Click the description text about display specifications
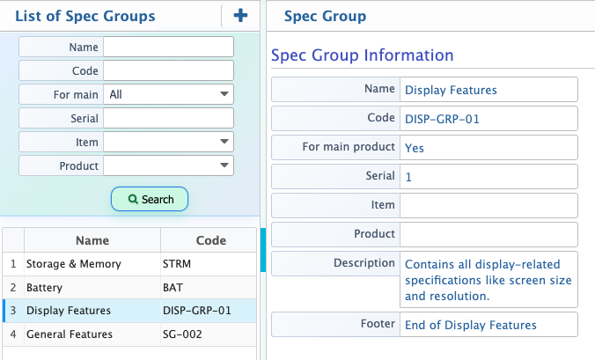The image size is (595, 360). tap(488, 280)
